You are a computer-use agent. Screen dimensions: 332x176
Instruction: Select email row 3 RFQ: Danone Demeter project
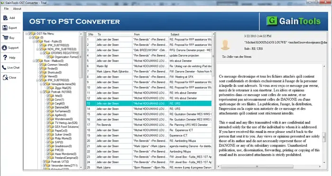(x=149, y=50)
